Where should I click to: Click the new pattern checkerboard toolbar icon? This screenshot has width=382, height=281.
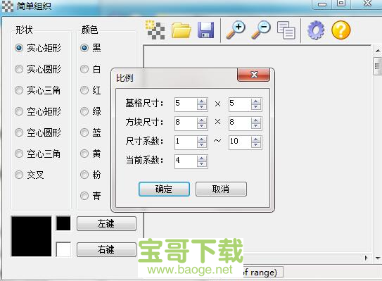tap(155, 30)
